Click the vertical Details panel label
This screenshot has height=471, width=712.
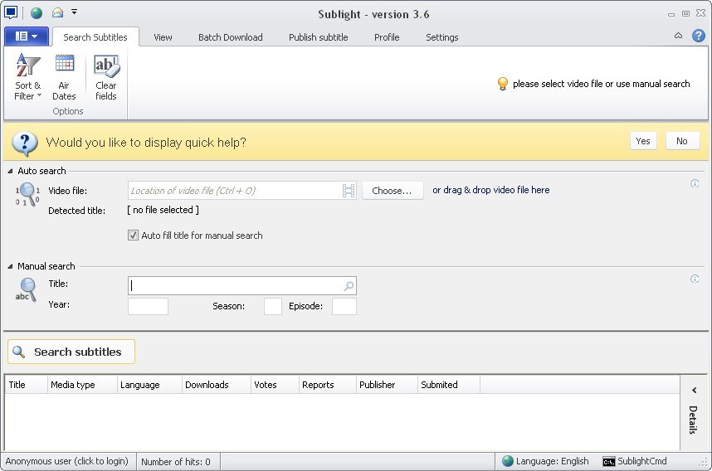click(x=693, y=420)
